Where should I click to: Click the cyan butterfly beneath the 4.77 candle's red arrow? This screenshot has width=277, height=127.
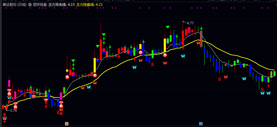coord(183,56)
